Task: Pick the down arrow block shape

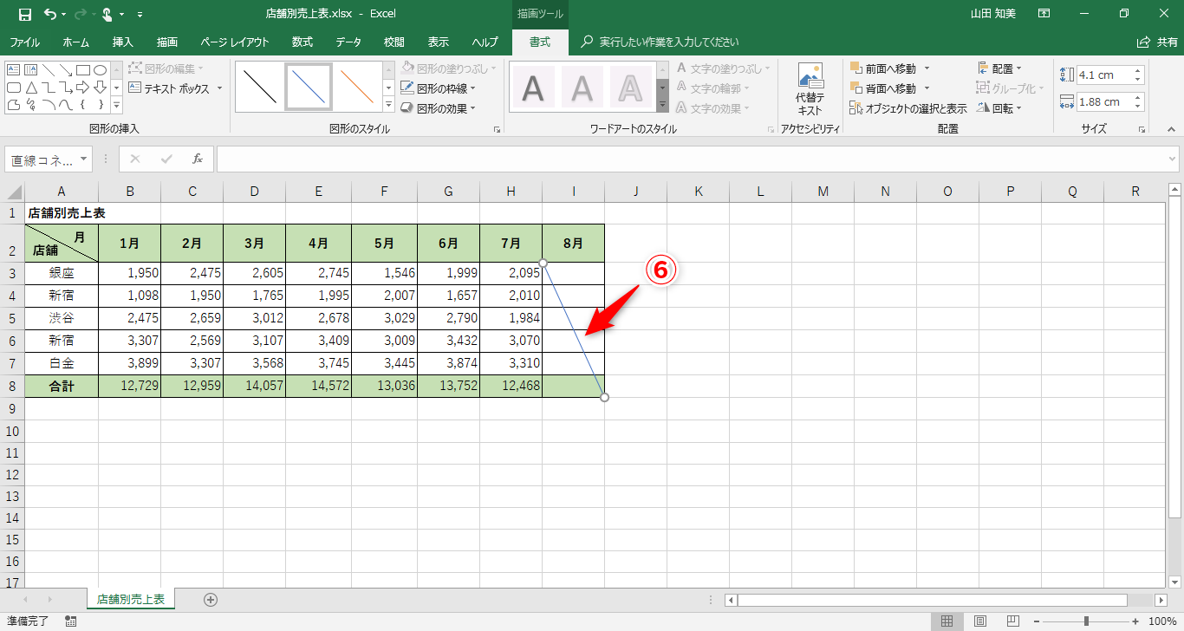Action: [x=100, y=88]
